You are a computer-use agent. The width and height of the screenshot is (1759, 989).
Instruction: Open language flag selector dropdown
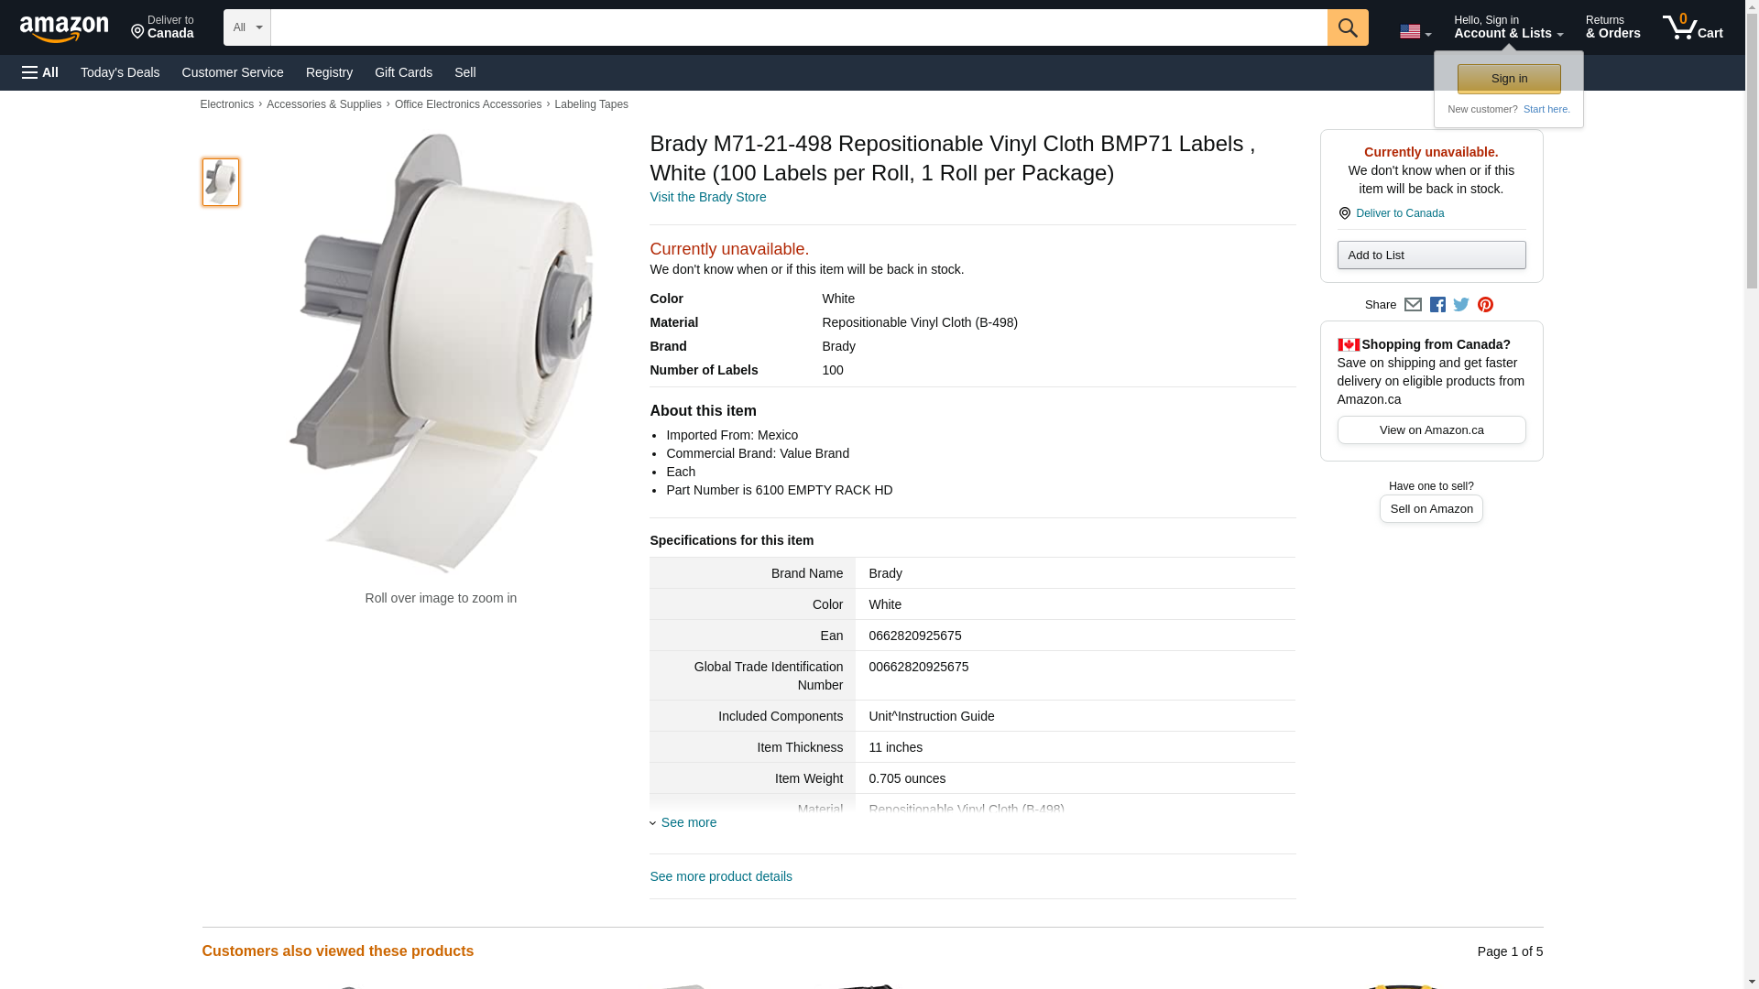[x=1415, y=32]
